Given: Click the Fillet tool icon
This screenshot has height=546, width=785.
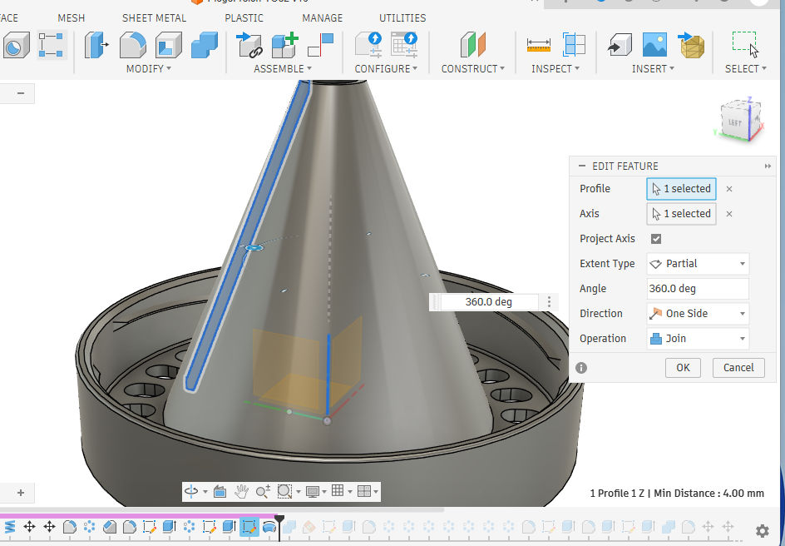Looking at the screenshot, I should [133, 45].
